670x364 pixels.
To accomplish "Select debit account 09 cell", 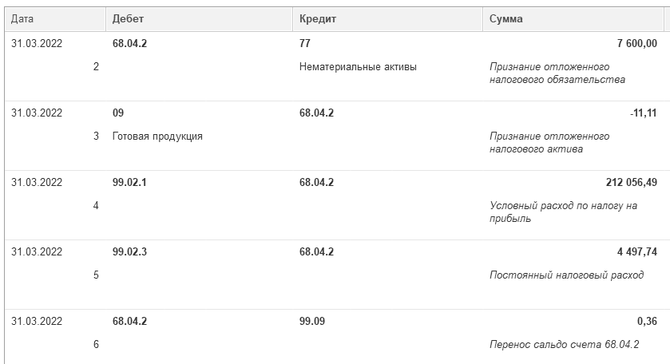I will pyautogui.click(x=118, y=113).
